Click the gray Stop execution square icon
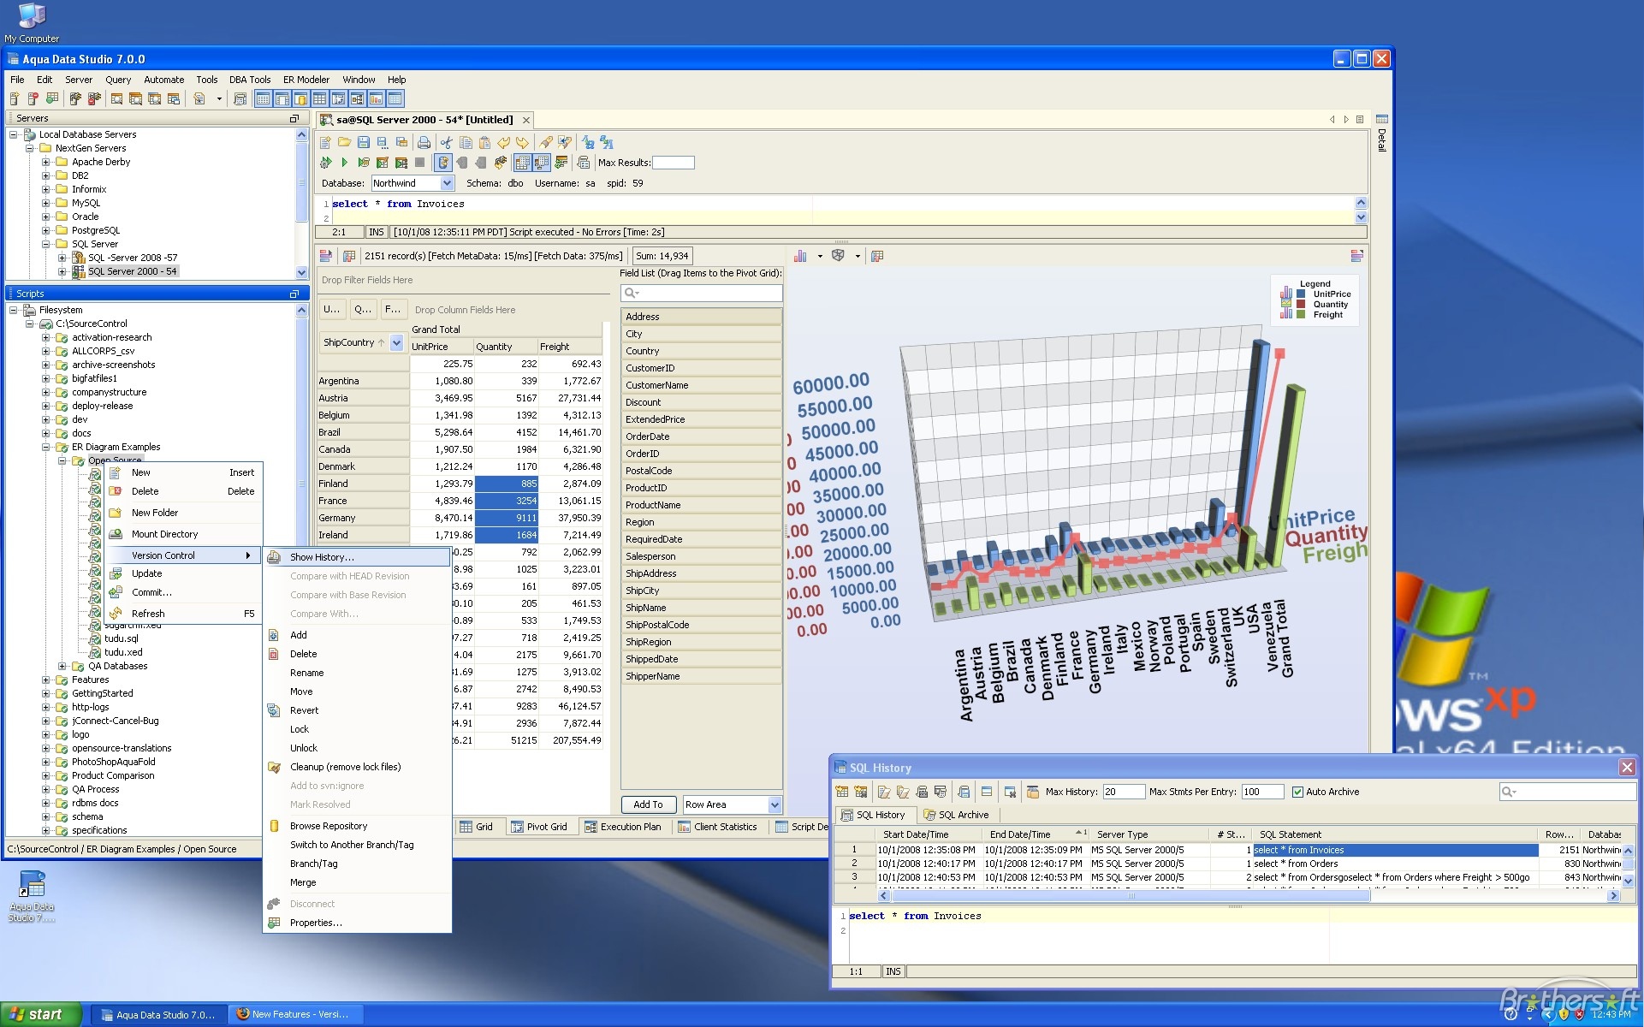This screenshot has height=1027, width=1644. coord(419,162)
